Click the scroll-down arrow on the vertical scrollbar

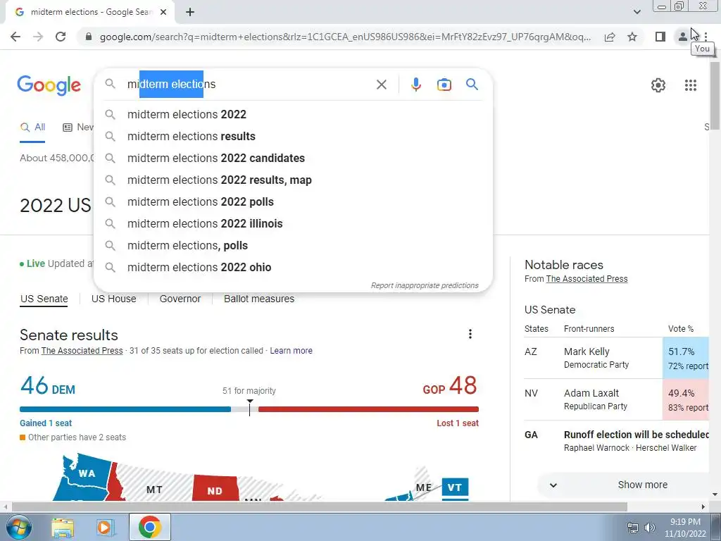click(x=715, y=495)
